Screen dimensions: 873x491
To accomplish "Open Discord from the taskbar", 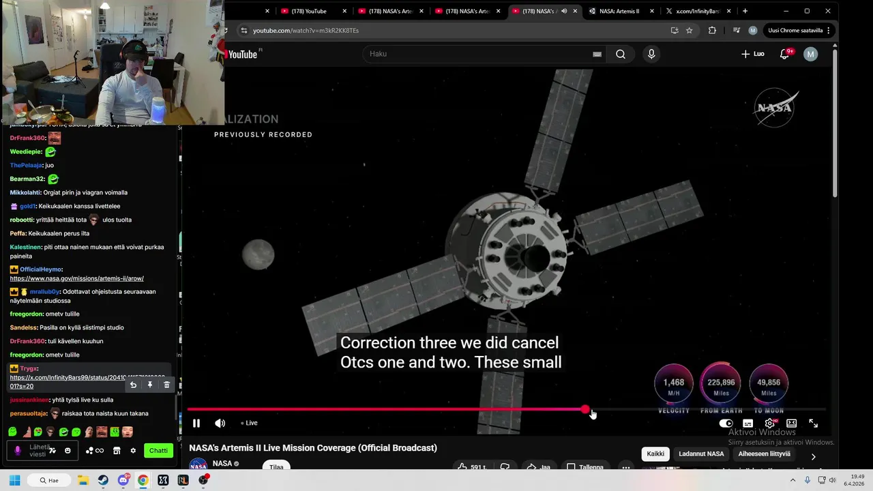I will (x=123, y=480).
